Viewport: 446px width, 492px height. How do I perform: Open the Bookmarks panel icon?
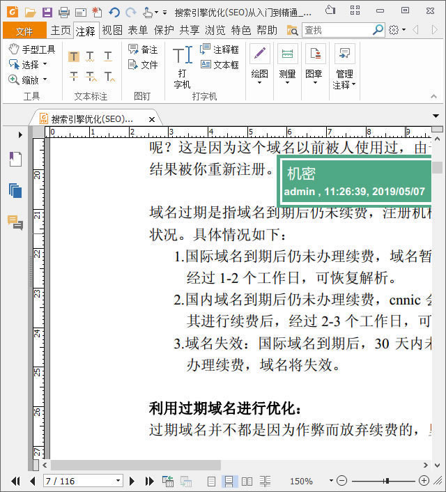coord(15,159)
